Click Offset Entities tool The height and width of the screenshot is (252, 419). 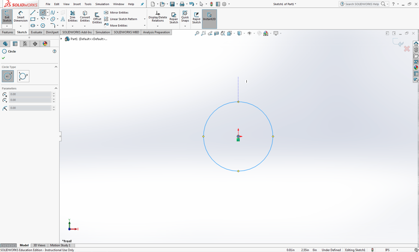click(97, 18)
